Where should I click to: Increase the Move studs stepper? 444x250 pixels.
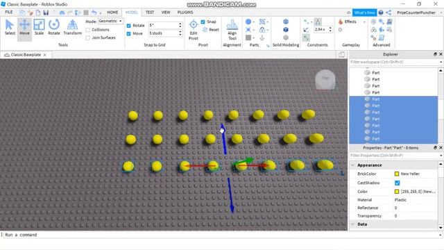coord(180,32)
